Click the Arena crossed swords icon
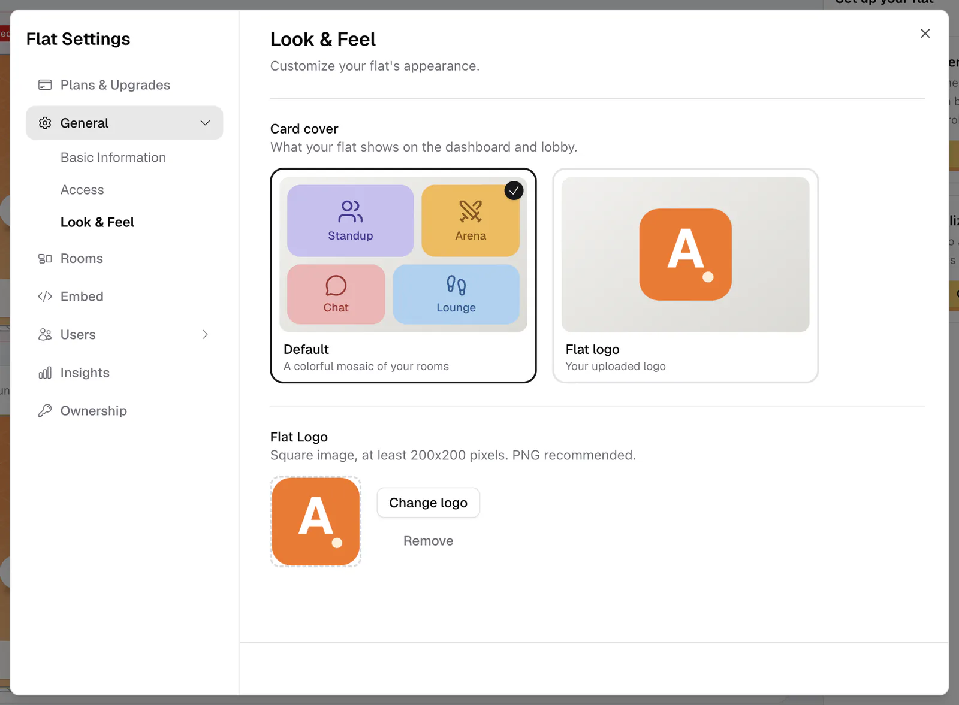Screen dimensions: 959x705 tap(471, 211)
